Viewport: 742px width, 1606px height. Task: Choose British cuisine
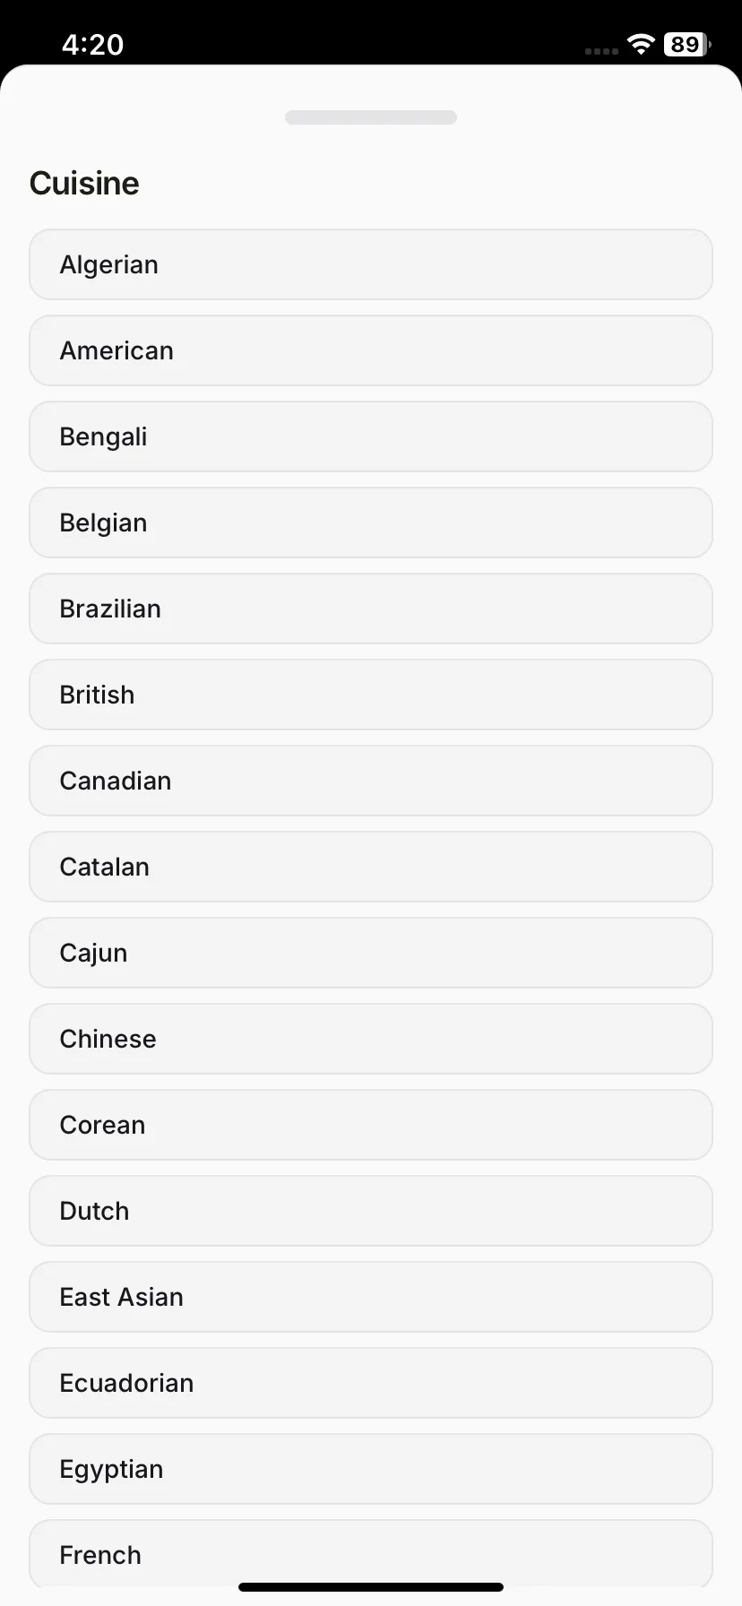[371, 695]
